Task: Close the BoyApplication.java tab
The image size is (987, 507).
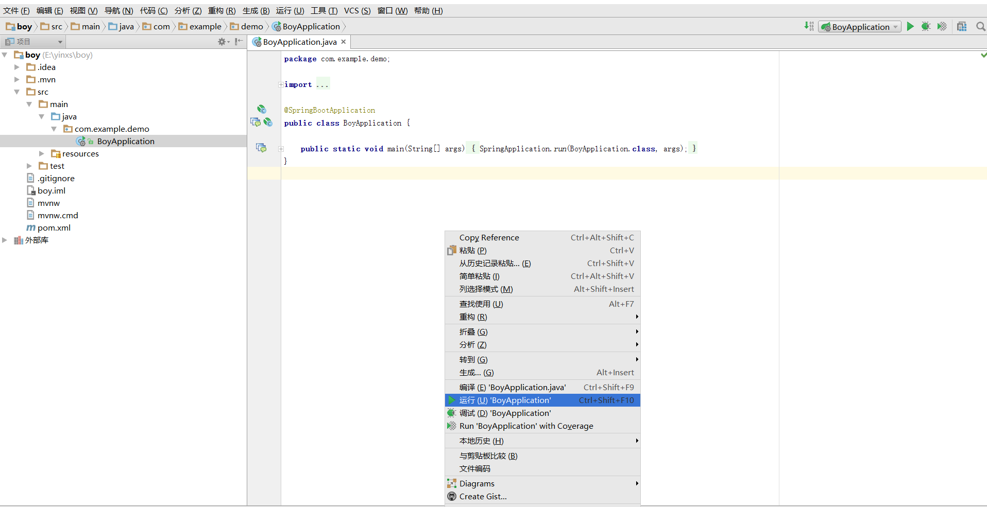Action: (x=344, y=42)
